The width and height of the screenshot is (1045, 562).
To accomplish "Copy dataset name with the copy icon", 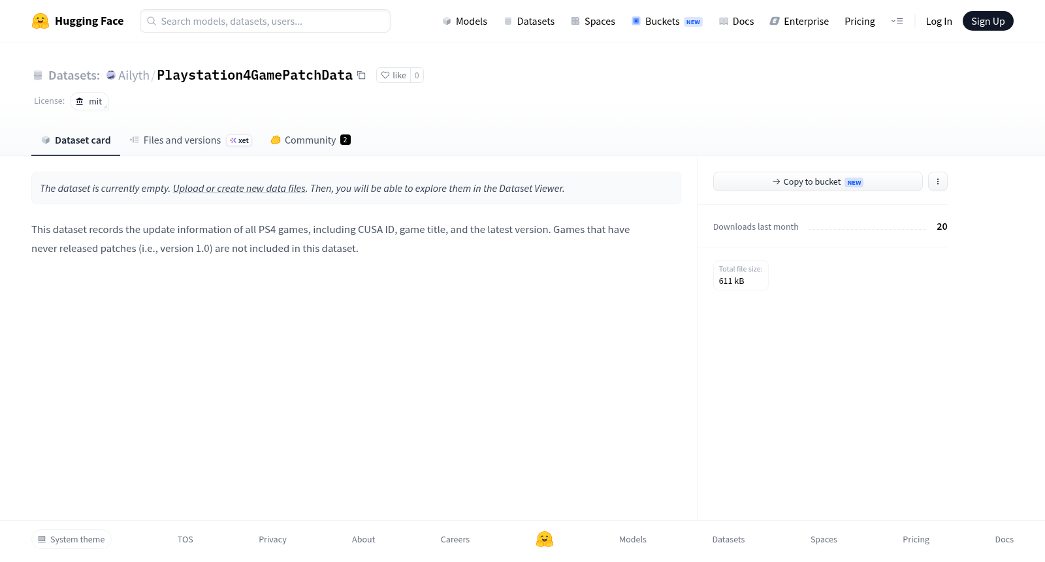I will 361,75.
